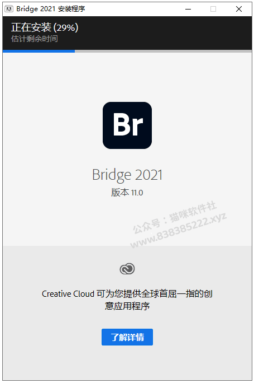
Task: Click the "Creative Cloud" words in promo text
Action: point(68,293)
